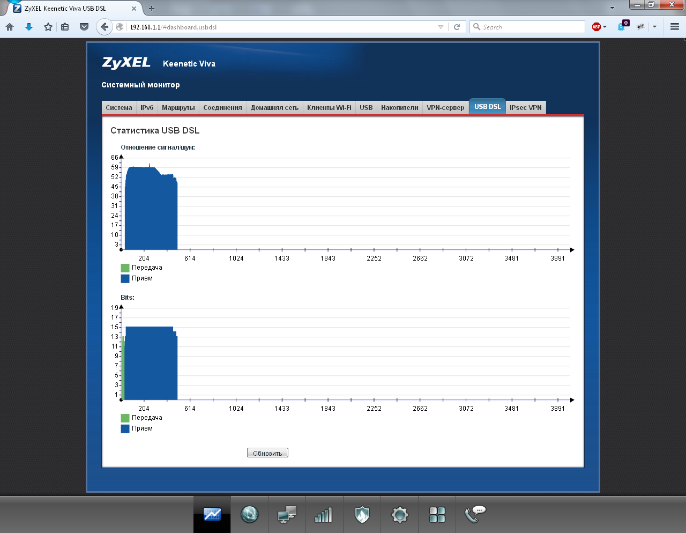This screenshot has width=686, height=533.
Task: Click the Firefox Home icon
Action: click(x=10, y=27)
